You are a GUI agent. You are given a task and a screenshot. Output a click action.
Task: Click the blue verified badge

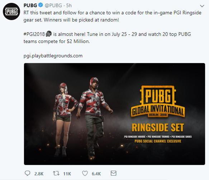pyautogui.click(x=41, y=5)
